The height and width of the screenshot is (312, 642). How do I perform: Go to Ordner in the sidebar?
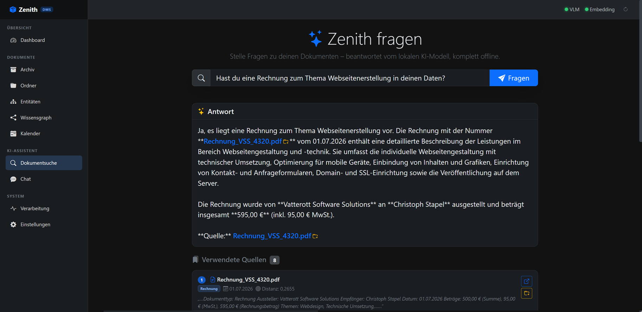pos(44,86)
